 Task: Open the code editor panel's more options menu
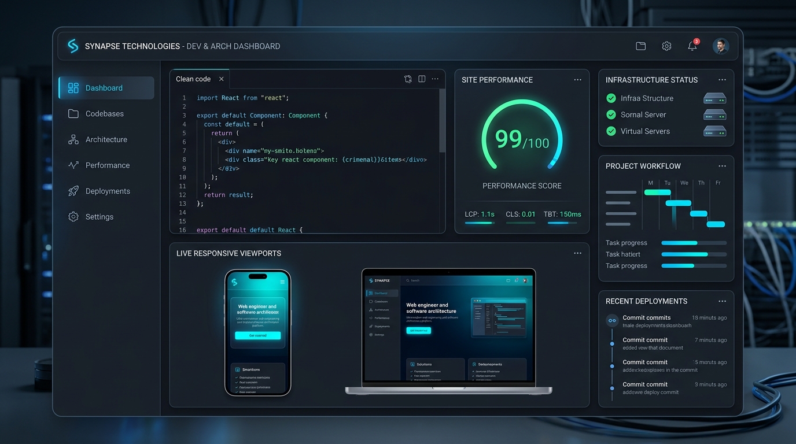coord(435,79)
